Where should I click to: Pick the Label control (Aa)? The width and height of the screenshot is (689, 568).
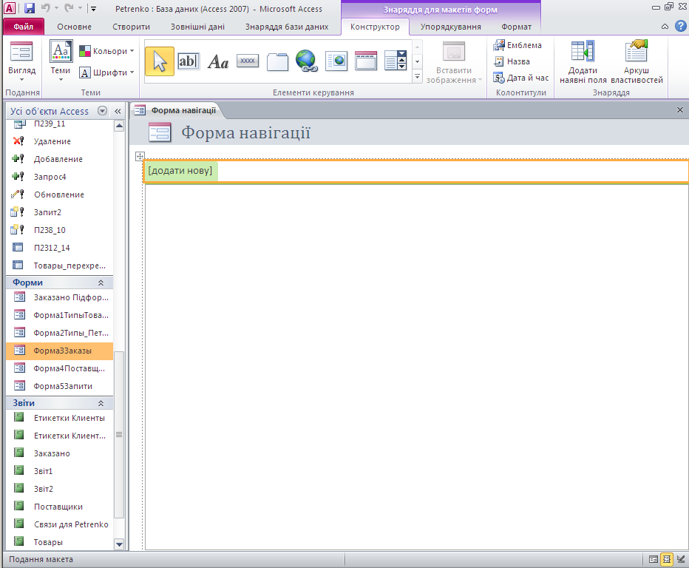(x=218, y=61)
